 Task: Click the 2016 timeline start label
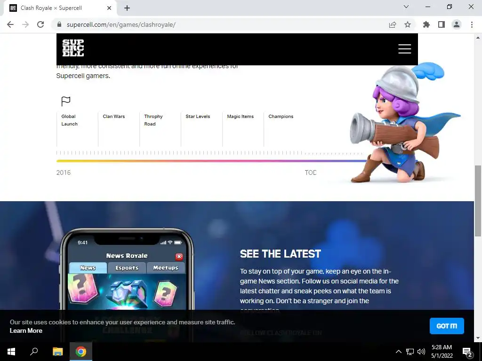click(x=64, y=173)
